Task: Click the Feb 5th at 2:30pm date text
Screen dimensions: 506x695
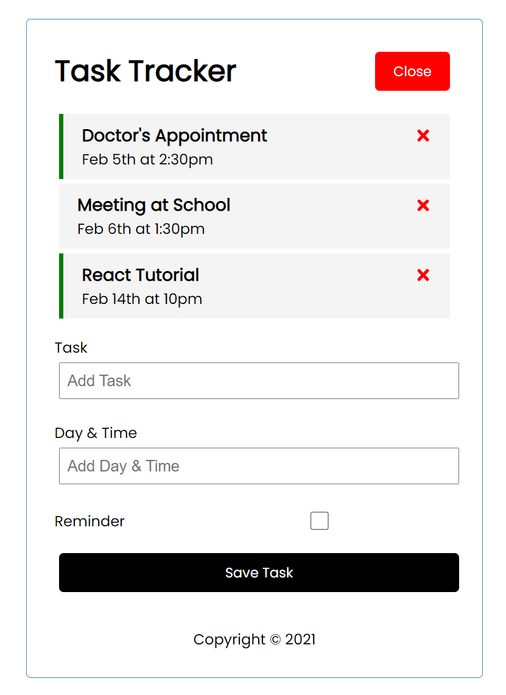Action: (147, 160)
